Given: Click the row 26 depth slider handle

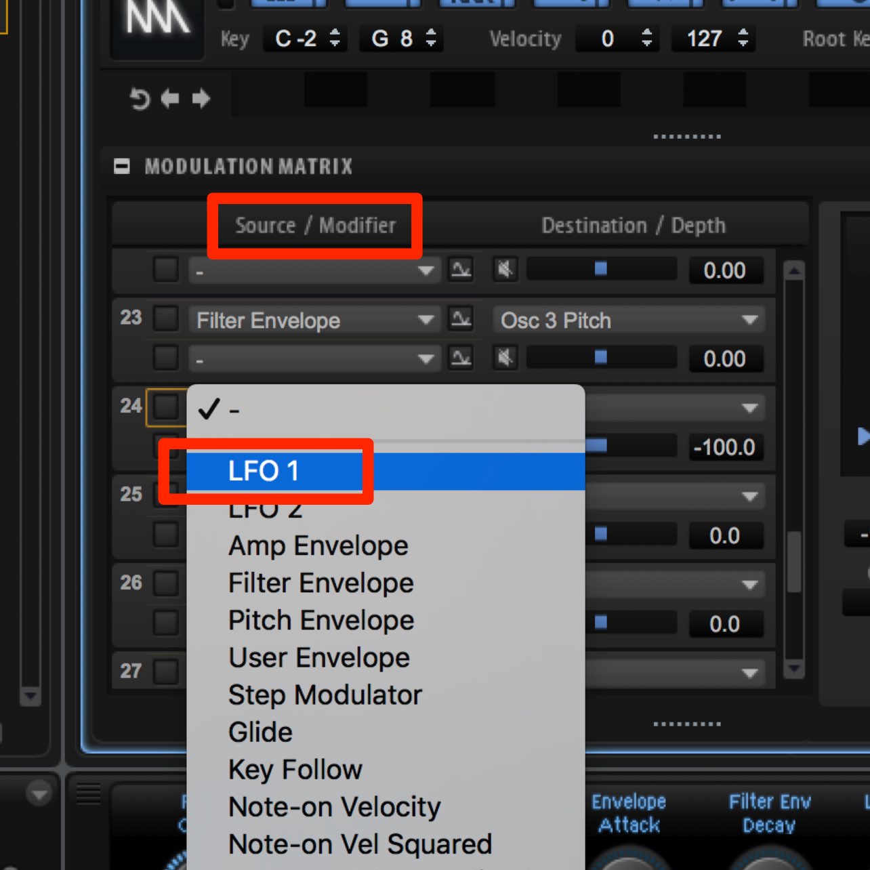Looking at the screenshot, I should pyautogui.click(x=601, y=622).
